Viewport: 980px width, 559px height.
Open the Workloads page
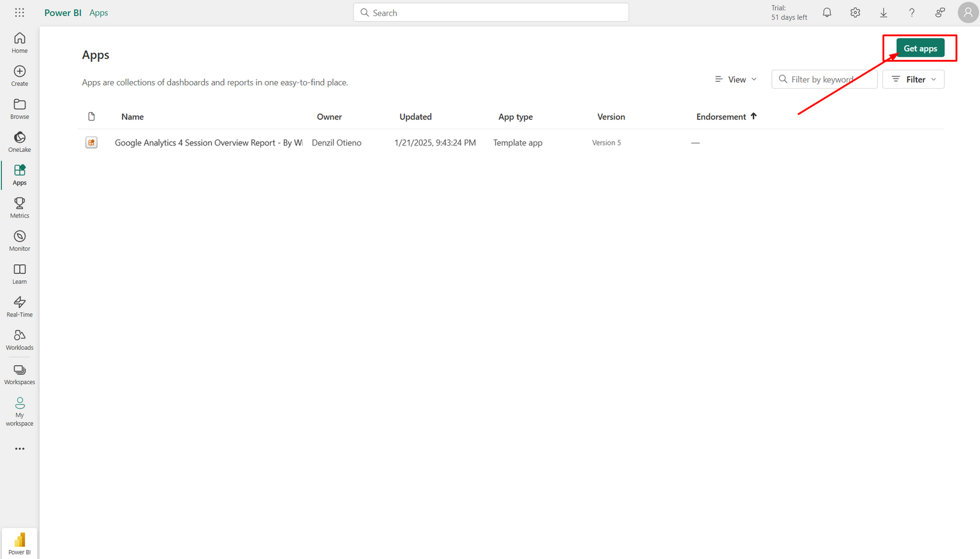19,340
